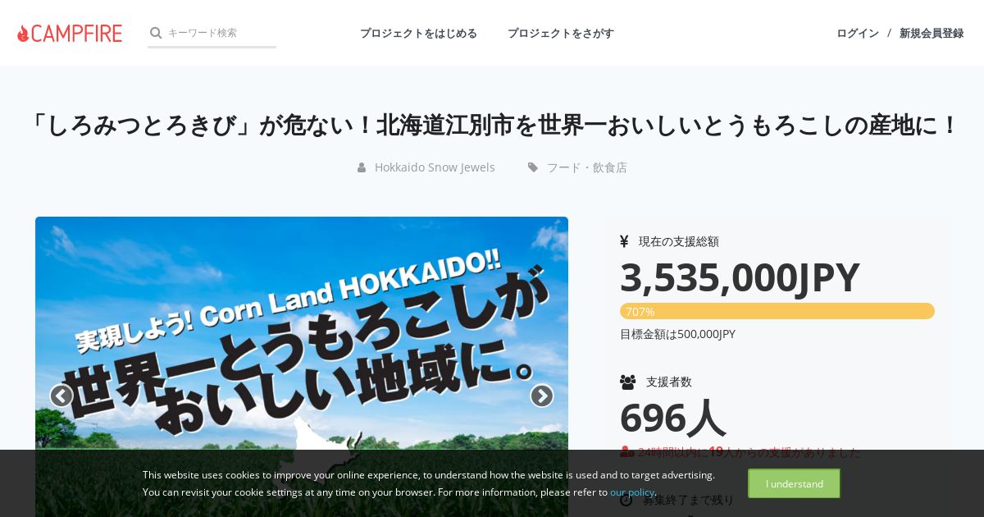Click the tag icon beside フード・飲食店
Screen dimensions: 984x517
[x=533, y=167]
